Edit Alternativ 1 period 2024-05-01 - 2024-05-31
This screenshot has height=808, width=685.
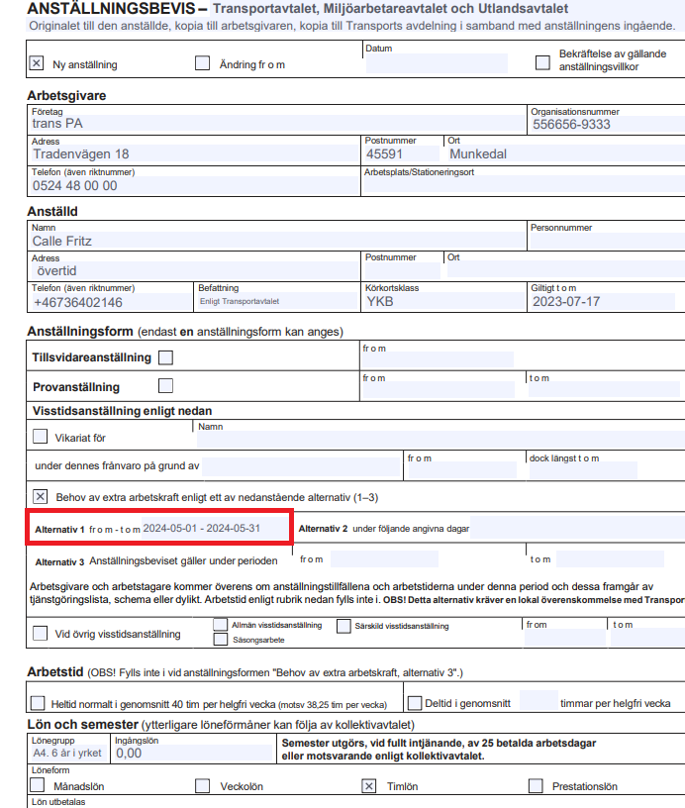pos(215,528)
